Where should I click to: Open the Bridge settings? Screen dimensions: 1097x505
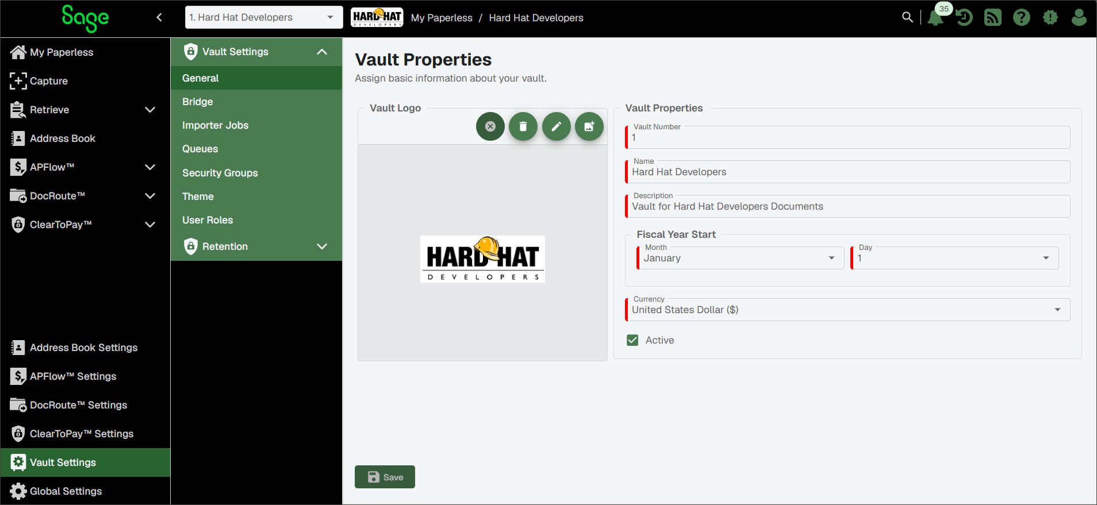[256, 102]
